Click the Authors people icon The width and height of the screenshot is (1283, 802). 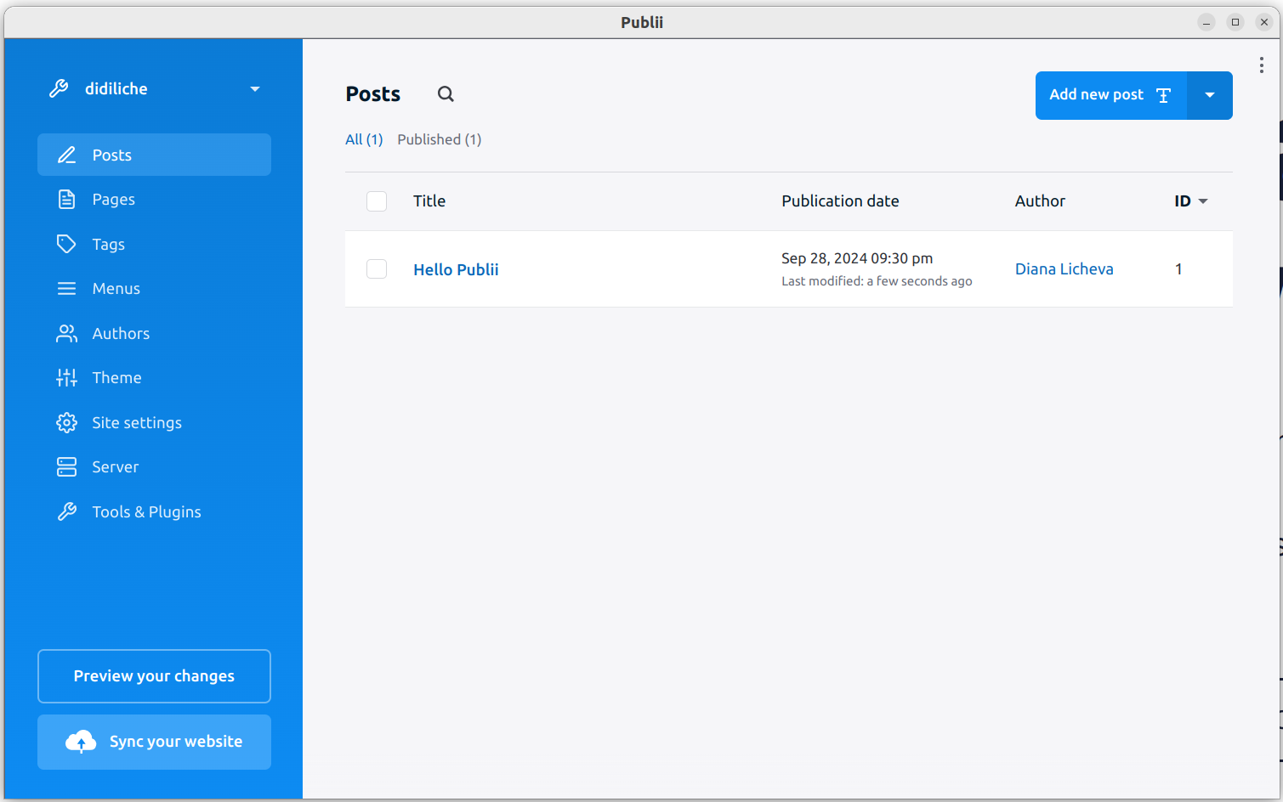[x=66, y=334]
